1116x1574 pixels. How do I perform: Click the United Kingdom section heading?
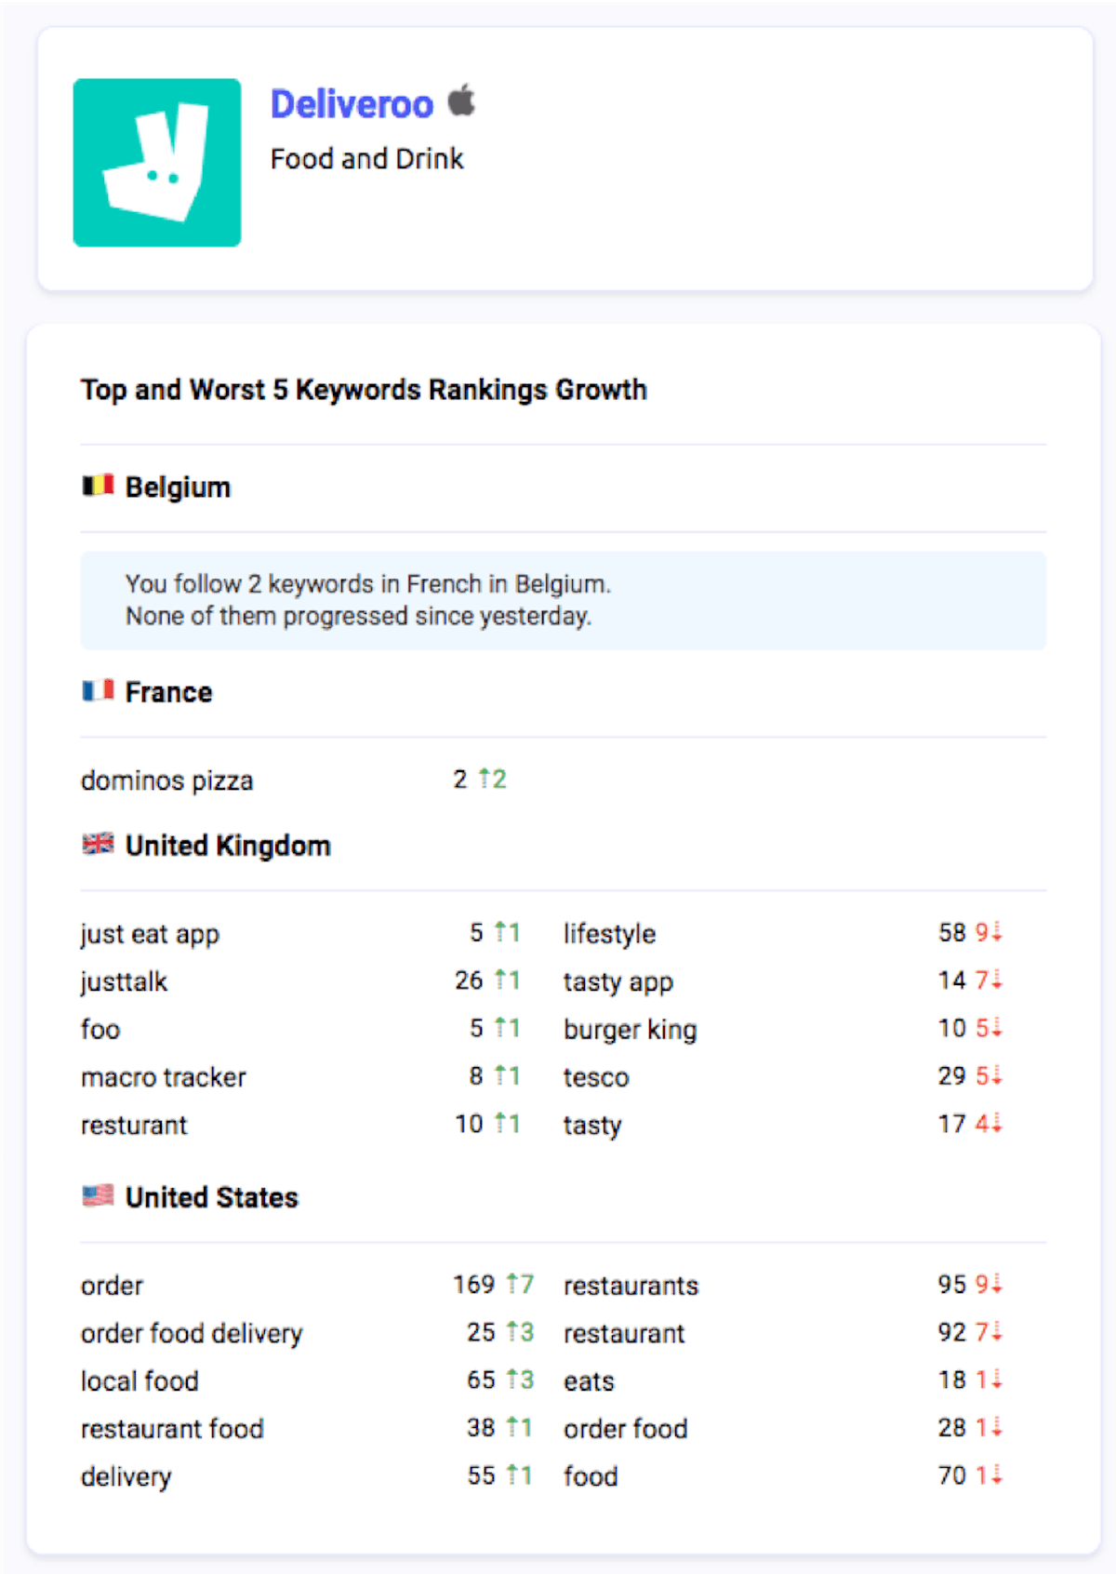point(228,846)
